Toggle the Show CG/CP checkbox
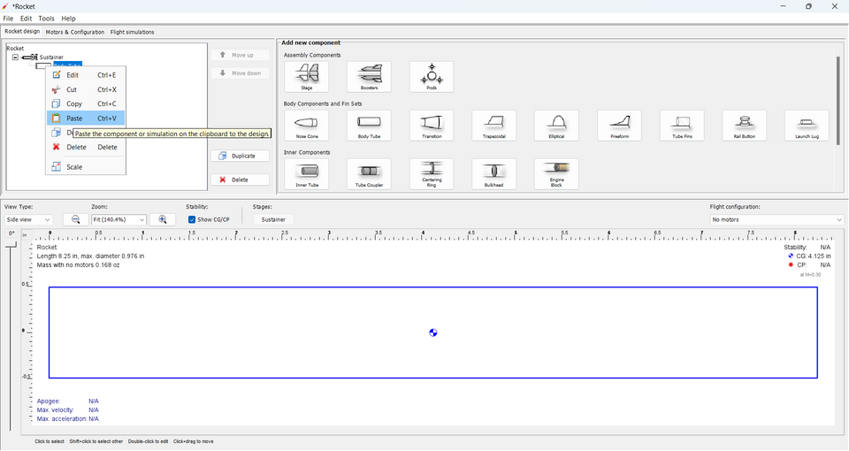The height and width of the screenshot is (451, 849). pos(193,219)
